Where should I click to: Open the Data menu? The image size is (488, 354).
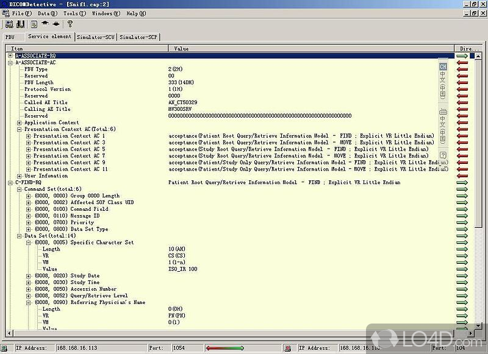coord(48,13)
